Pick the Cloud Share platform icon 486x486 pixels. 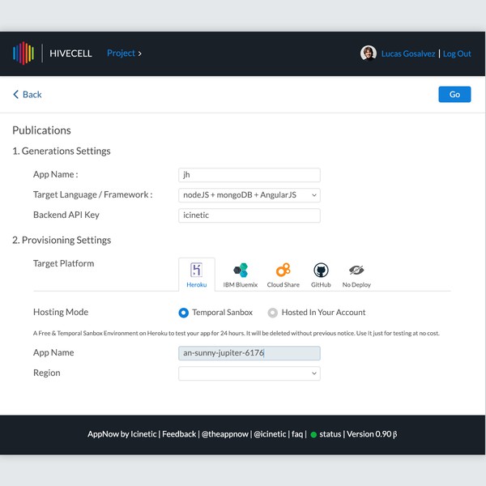pyautogui.click(x=283, y=271)
